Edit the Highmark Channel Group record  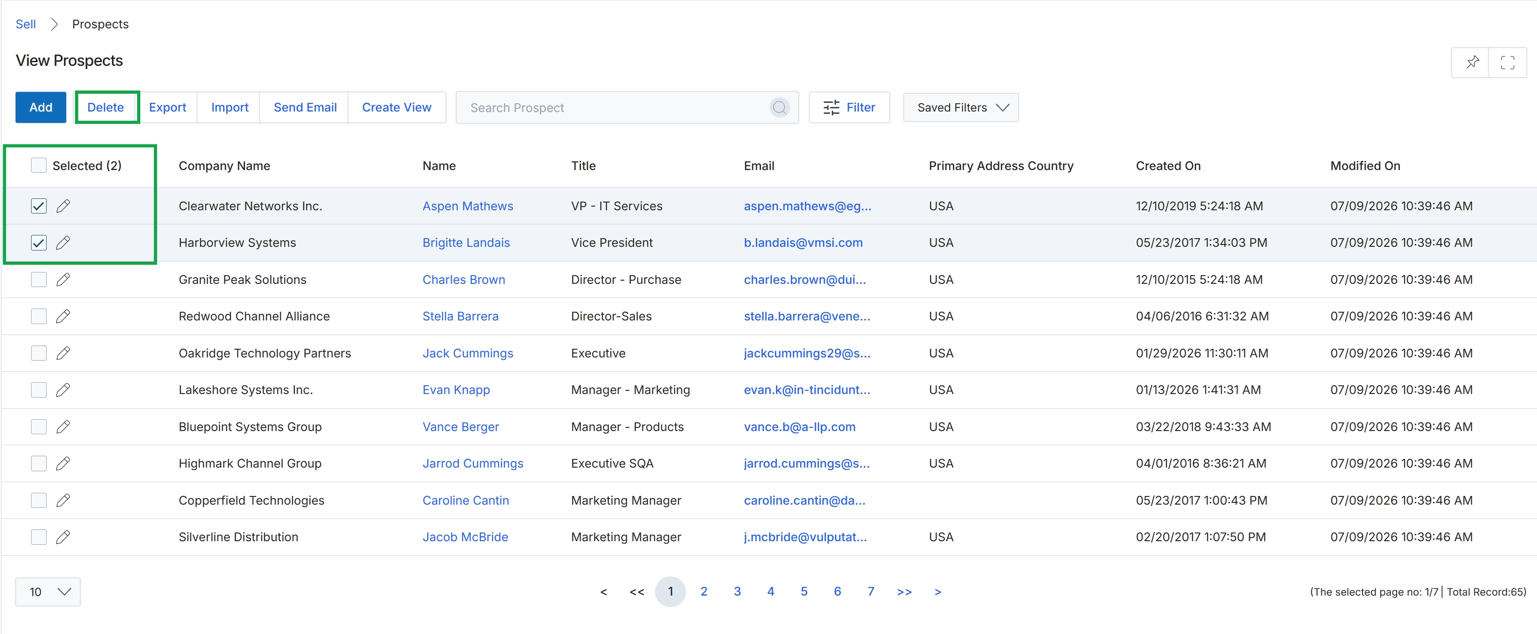pyautogui.click(x=63, y=463)
